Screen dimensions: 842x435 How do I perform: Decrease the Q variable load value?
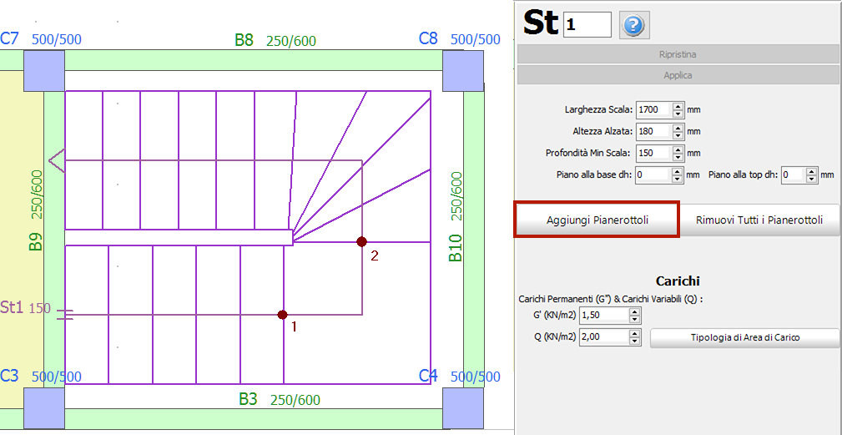pyautogui.click(x=635, y=341)
